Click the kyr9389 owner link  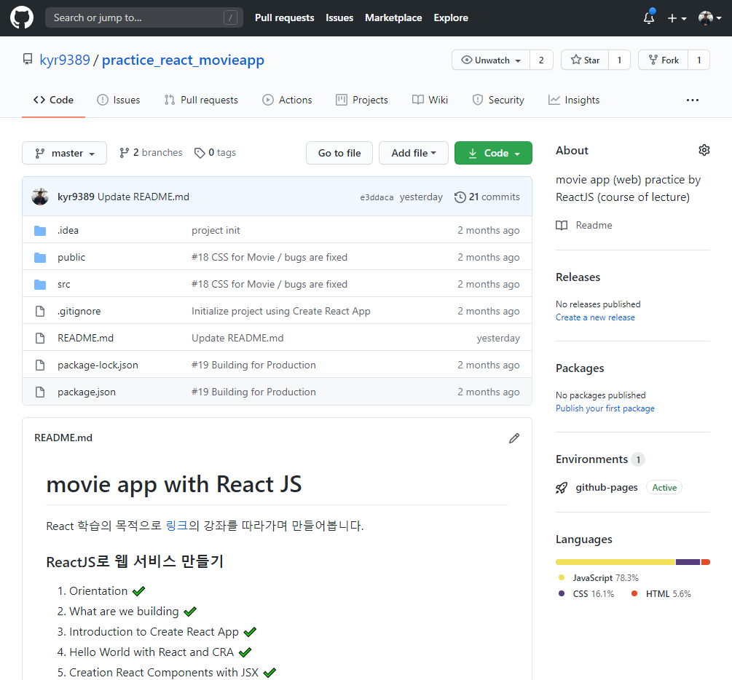[x=65, y=60]
